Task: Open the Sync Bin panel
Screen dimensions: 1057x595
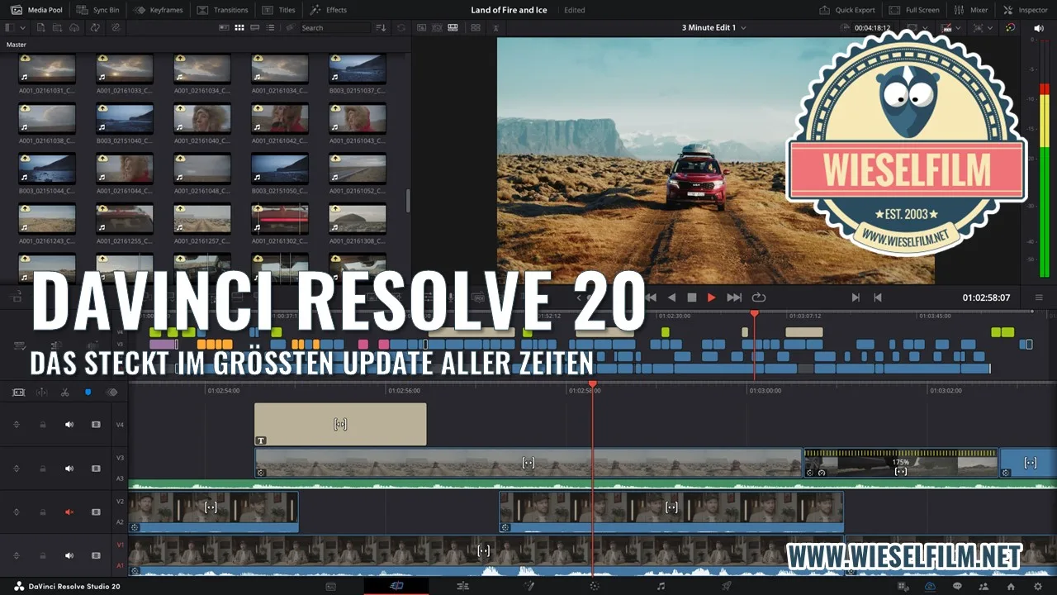Action: point(98,10)
